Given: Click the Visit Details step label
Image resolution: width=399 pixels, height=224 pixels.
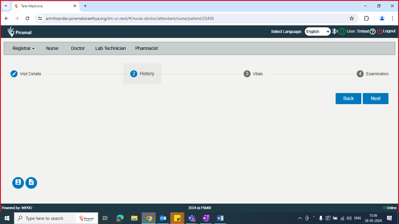Looking at the screenshot, I should [30, 74].
